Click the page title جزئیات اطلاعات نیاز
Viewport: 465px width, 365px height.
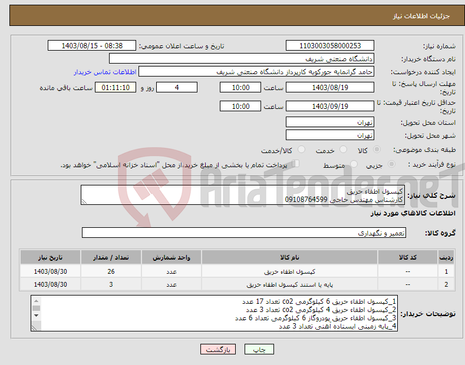point(421,16)
